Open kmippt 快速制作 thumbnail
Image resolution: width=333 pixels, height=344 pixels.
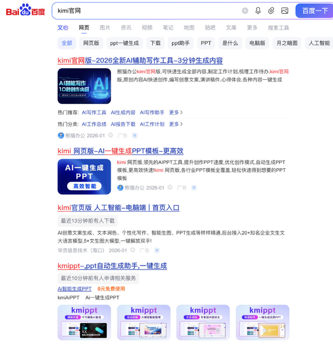(263, 323)
